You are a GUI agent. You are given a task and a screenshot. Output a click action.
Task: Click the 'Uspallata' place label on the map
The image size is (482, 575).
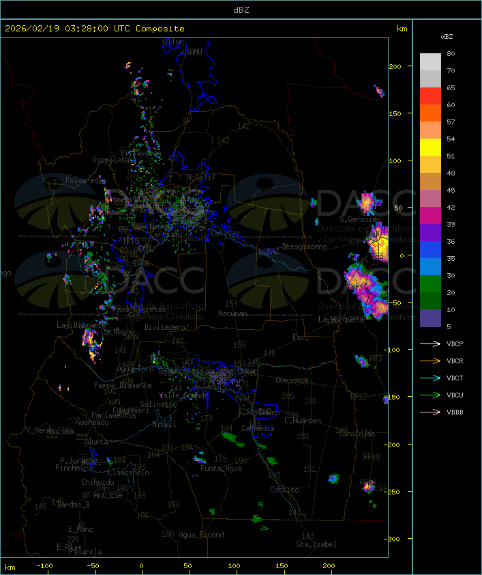[x=111, y=160]
